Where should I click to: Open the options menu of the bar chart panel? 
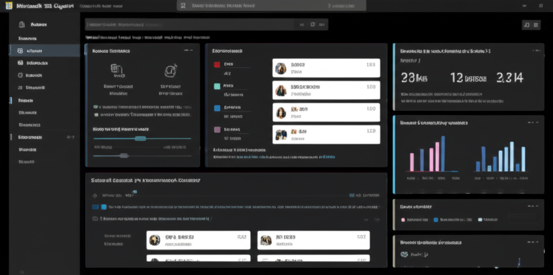click(x=533, y=122)
